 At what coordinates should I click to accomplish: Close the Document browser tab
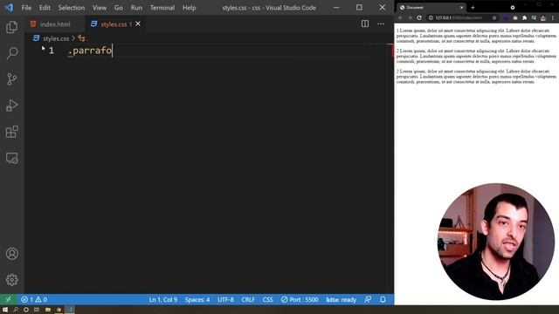point(461,8)
